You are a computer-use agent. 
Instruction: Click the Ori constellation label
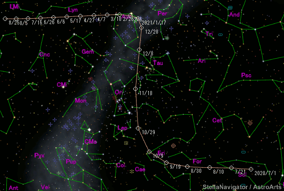coord(119,92)
